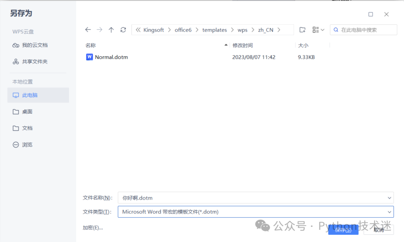This screenshot has width=404, height=242.
Task: Close the 另存为 dialog
Action: 386,14
